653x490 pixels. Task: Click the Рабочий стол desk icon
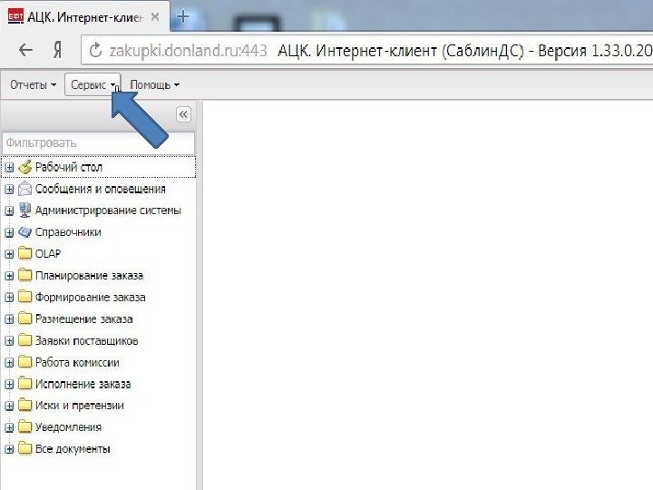pyautogui.click(x=25, y=167)
